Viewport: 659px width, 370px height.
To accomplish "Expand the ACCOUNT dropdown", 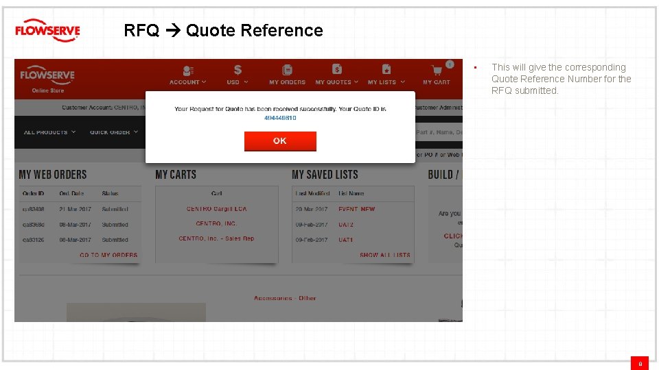I will tap(188, 82).
